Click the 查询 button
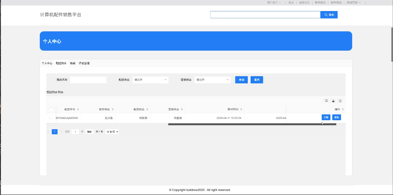 point(241,80)
